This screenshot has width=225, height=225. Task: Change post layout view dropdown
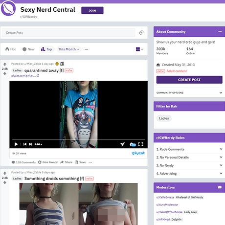[x=139, y=49]
